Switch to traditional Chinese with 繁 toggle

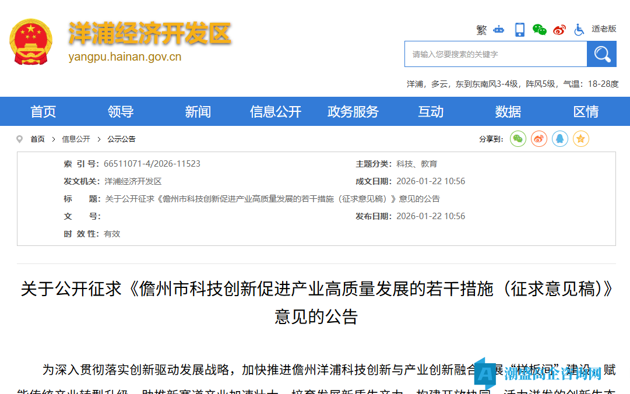pos(481,29)
